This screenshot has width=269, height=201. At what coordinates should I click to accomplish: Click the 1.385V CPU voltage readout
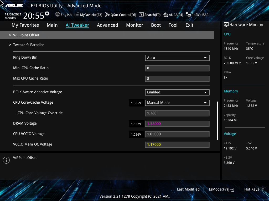click(136, 103)
